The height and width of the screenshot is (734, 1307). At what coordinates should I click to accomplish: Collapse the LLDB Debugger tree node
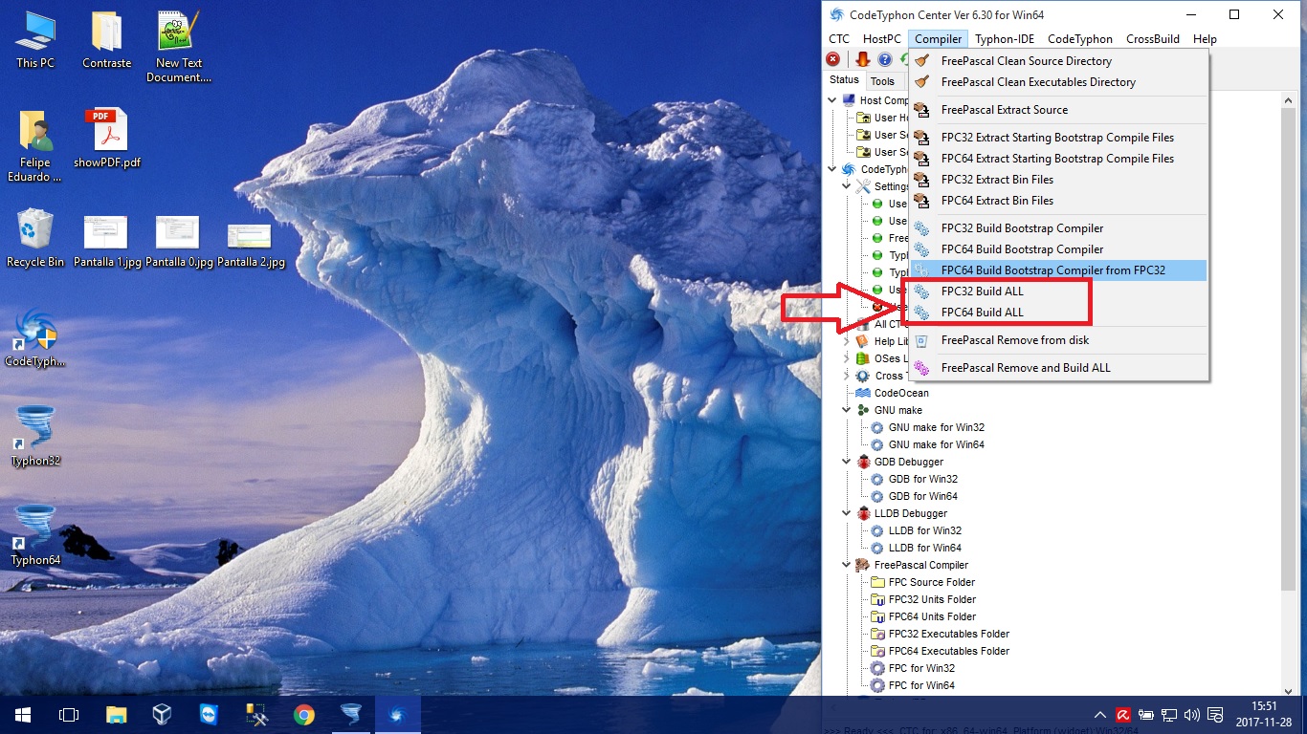click(847, 513)
